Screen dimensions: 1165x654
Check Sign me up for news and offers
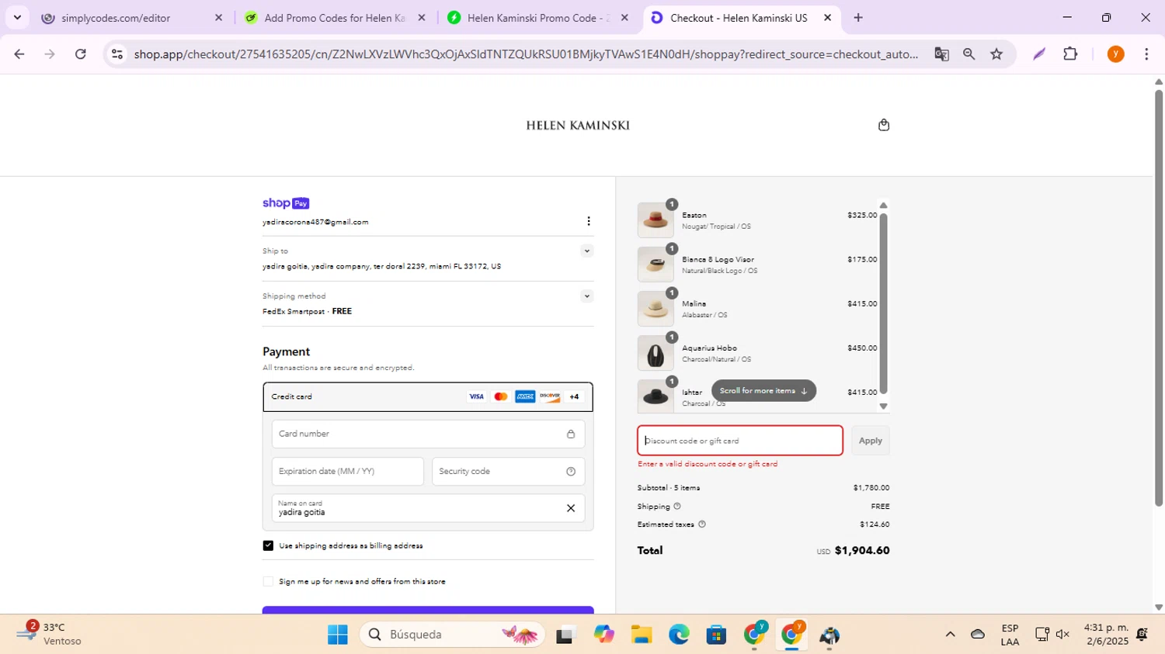point(268,581)
